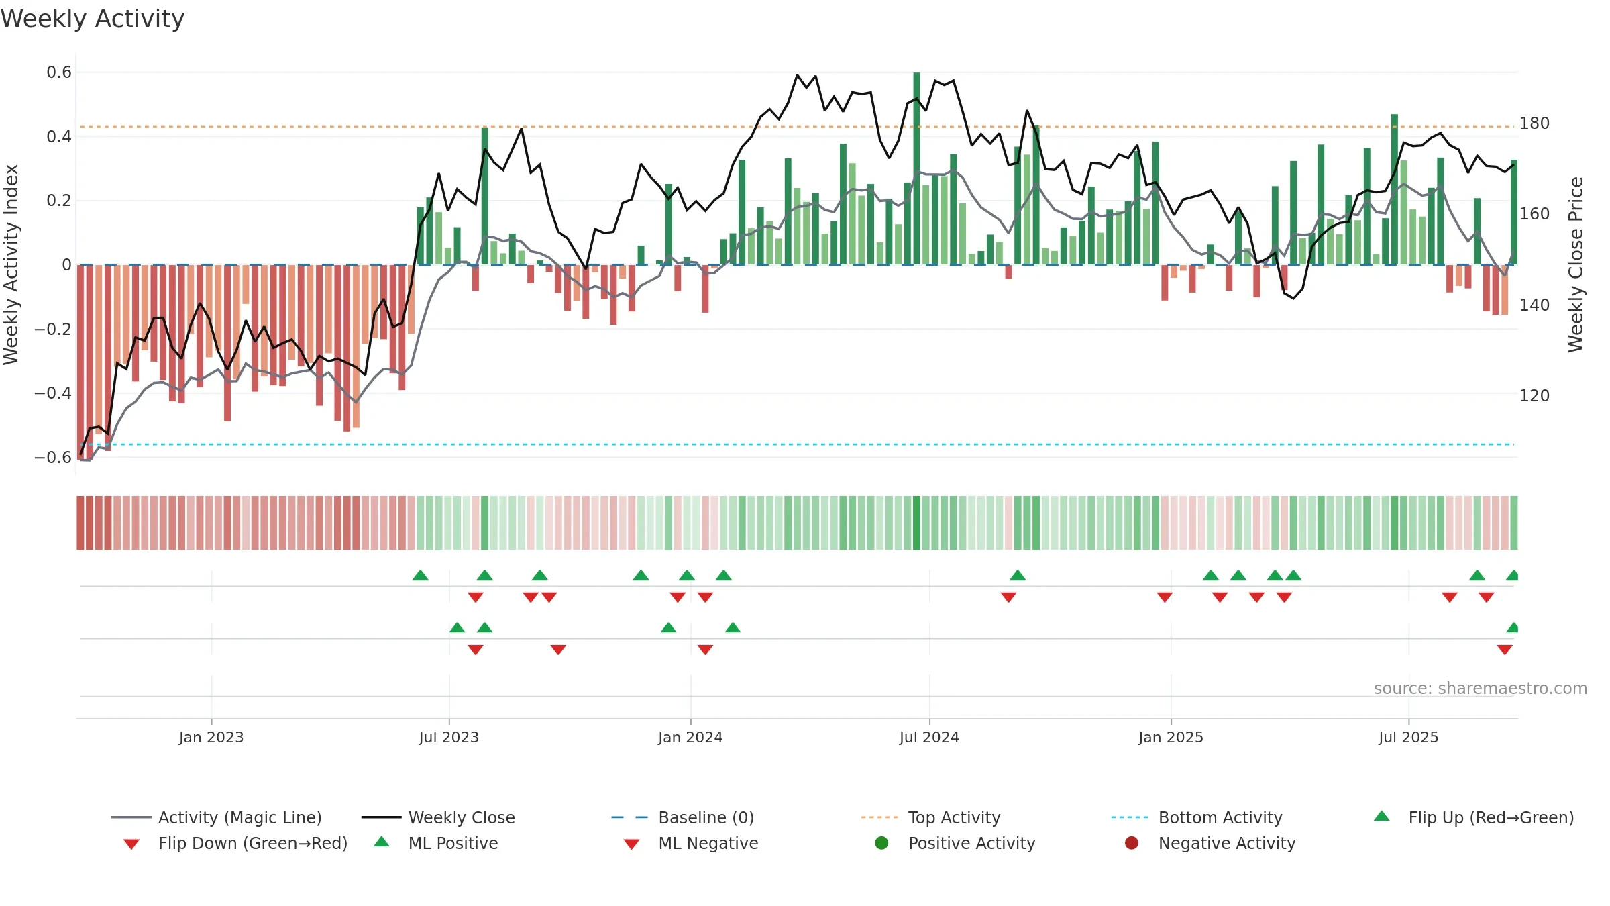Click the 0.4 left axis tick label
Image resolution: width=1610 pixels, height=906 pixels.
[59, 136]
